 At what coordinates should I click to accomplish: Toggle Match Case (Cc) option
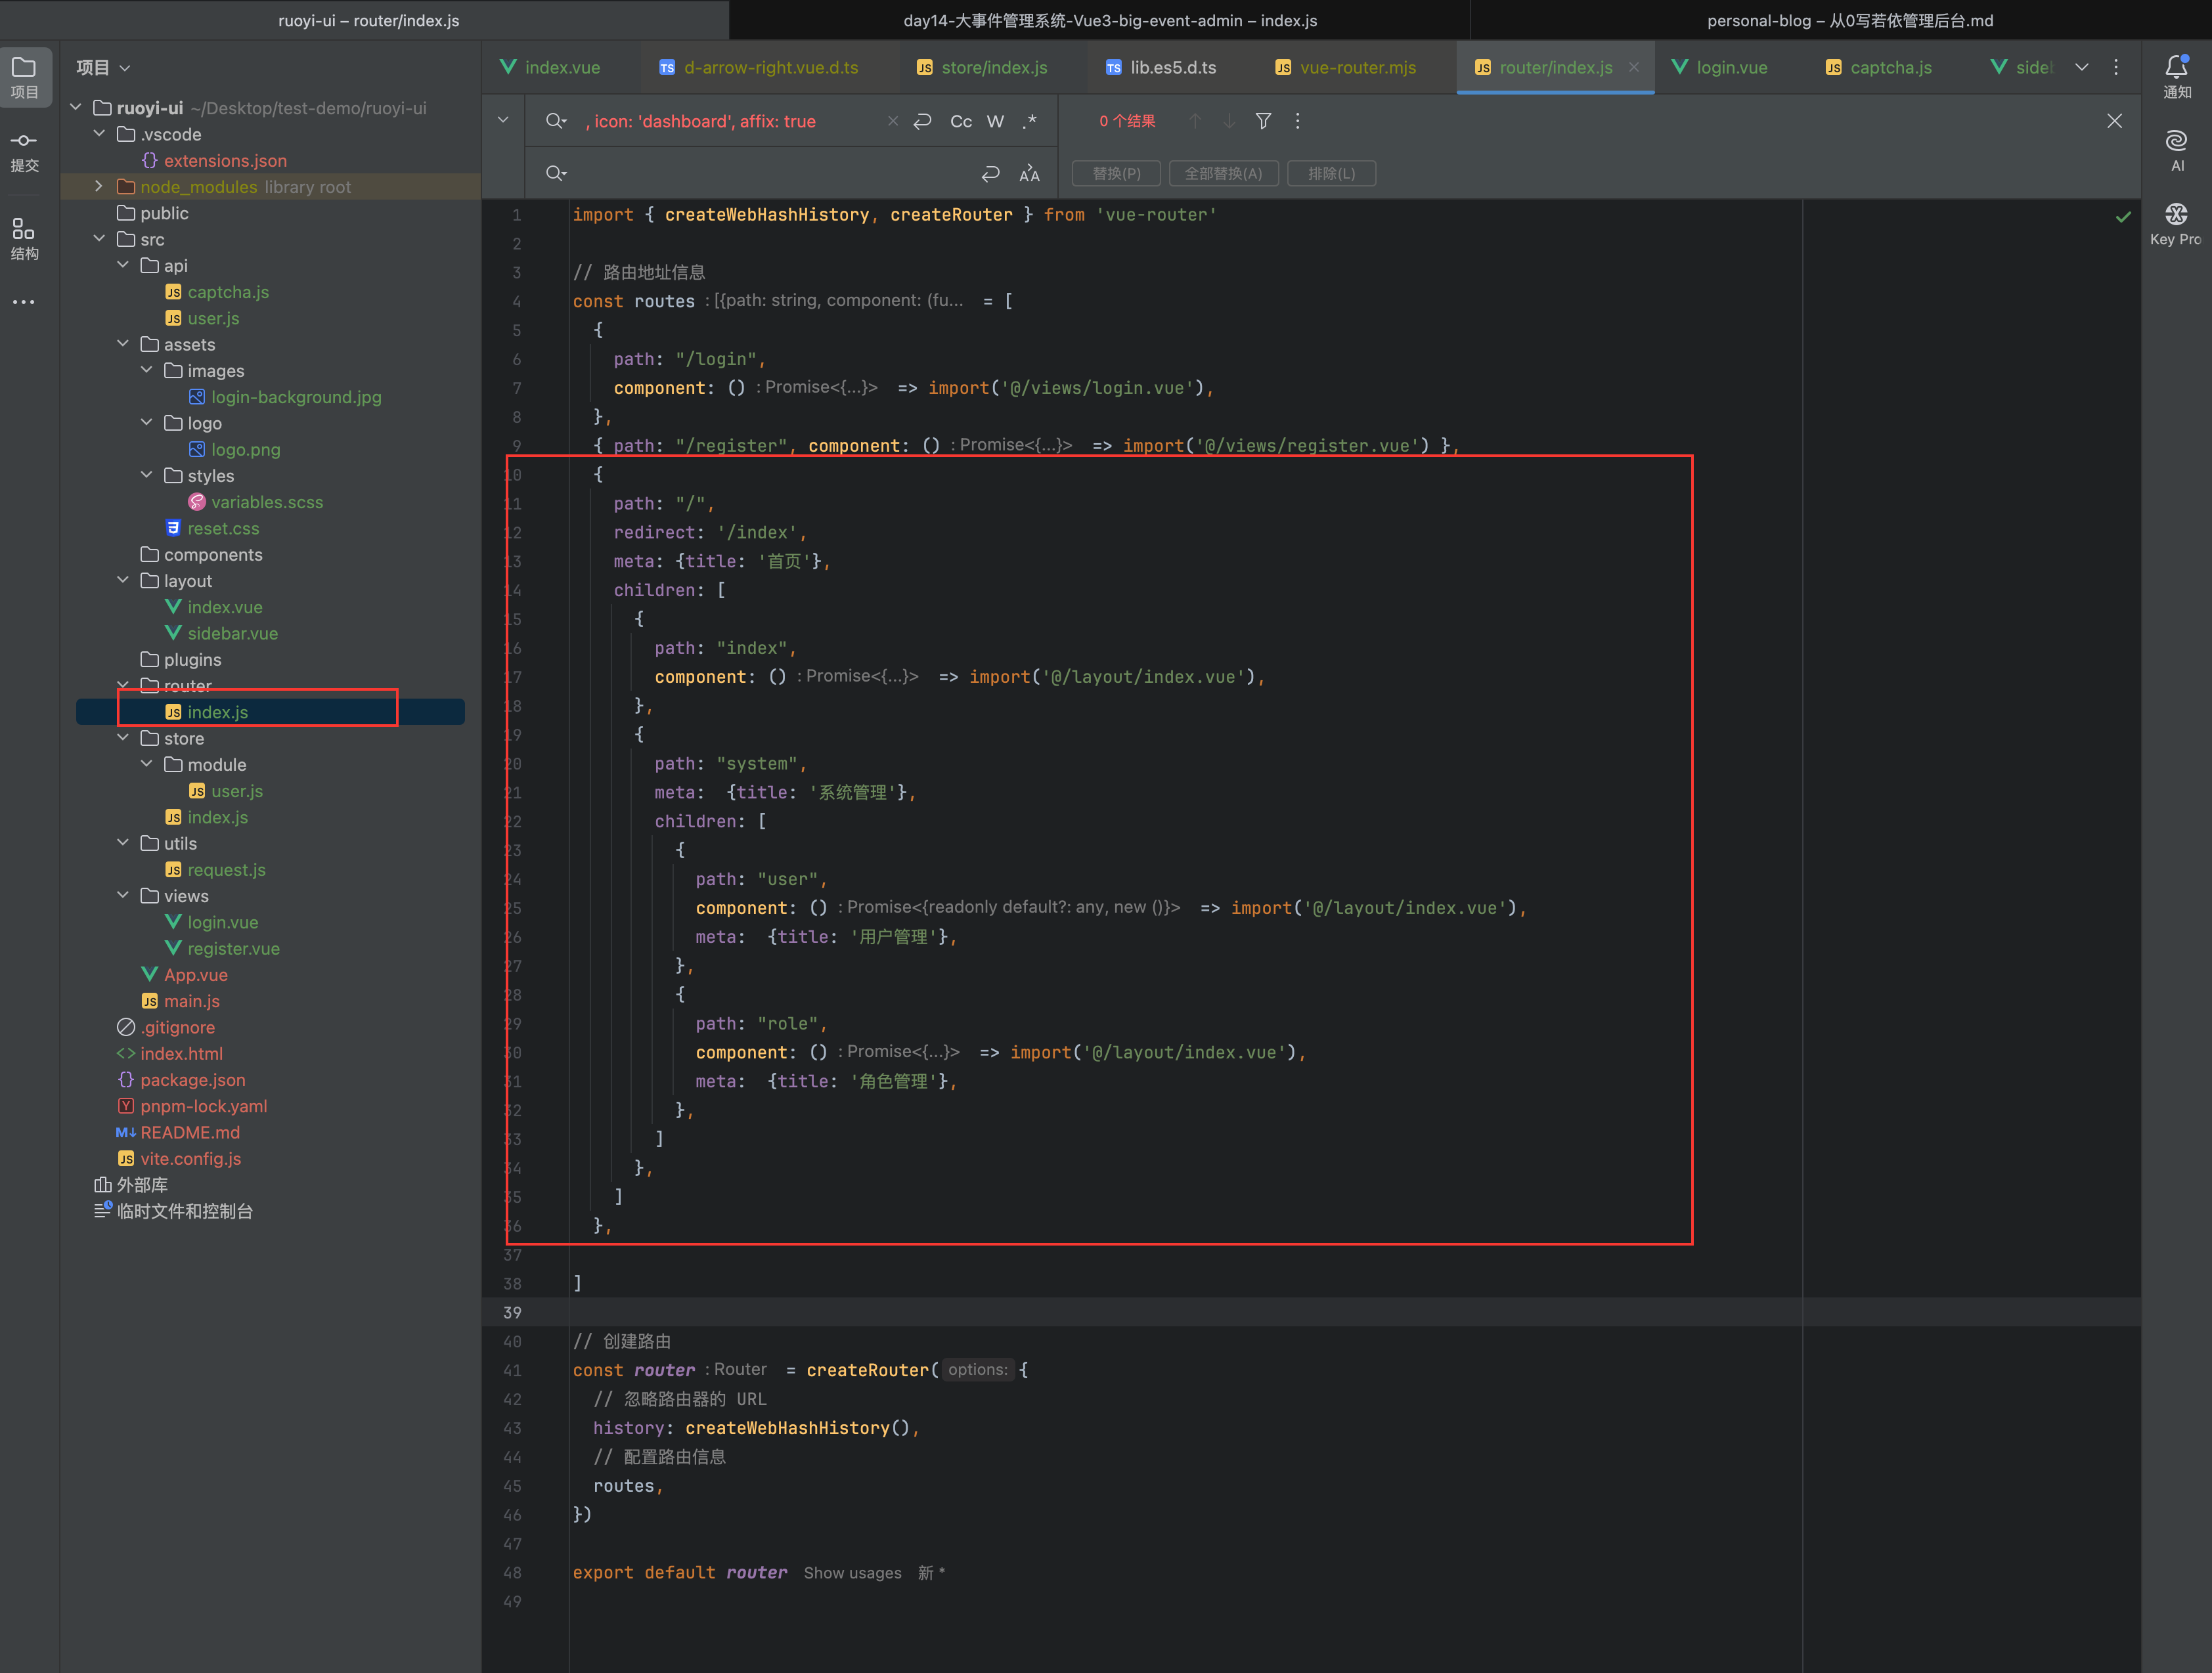[961, 121]
